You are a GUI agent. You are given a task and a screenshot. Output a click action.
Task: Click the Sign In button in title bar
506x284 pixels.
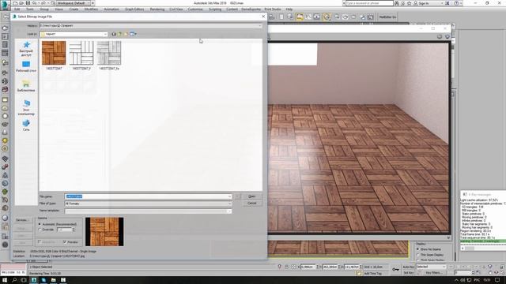[x=421, y=3]
